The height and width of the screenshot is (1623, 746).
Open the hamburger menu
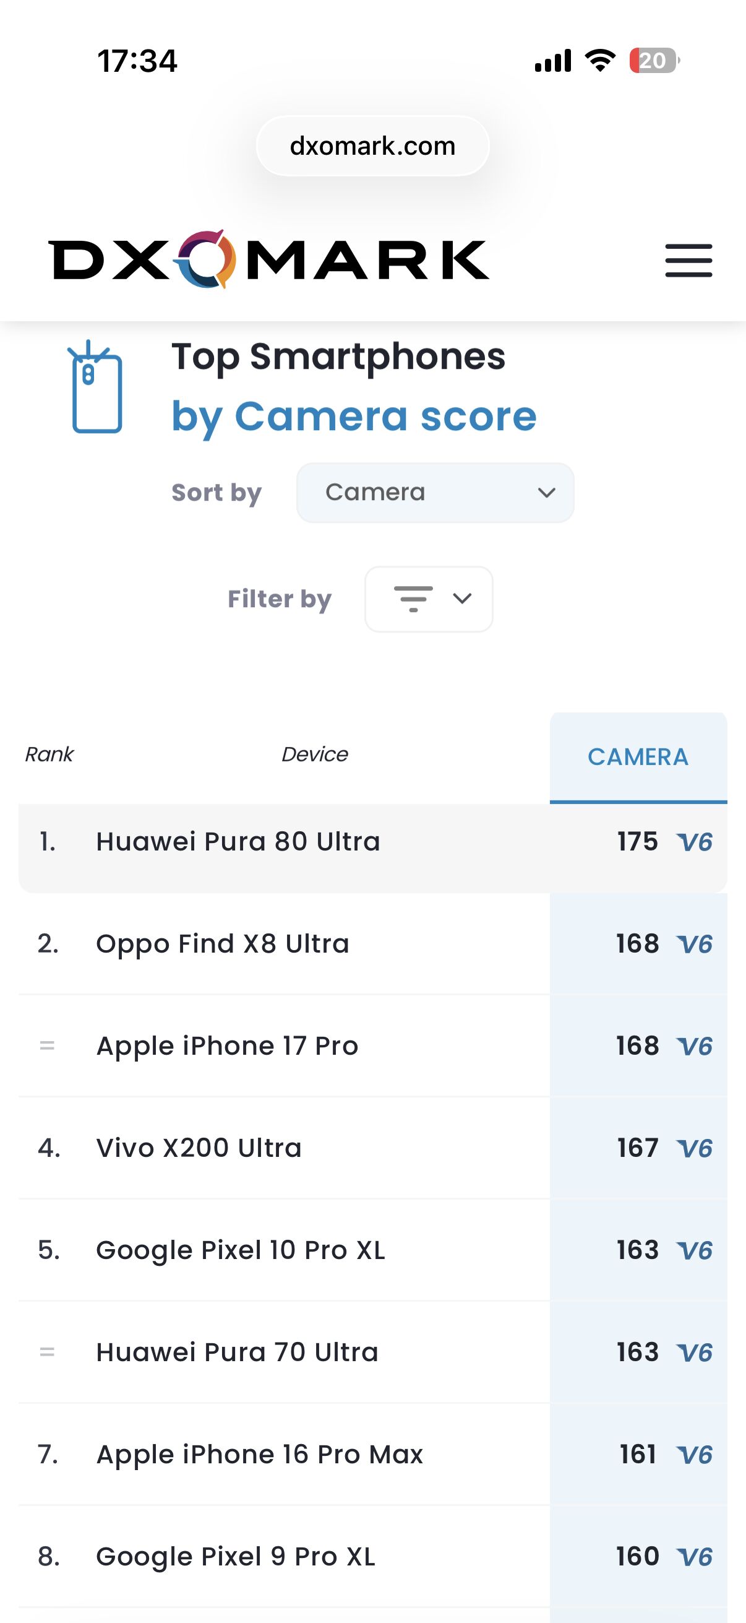pyautogui.click(x=688, y=260)
